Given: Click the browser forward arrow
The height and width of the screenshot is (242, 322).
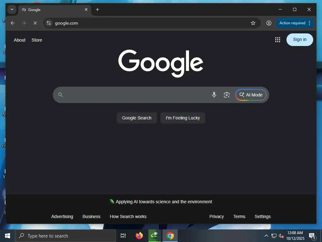Looking at the screenshot, I should pyautogui.click(x=24, y=23).
